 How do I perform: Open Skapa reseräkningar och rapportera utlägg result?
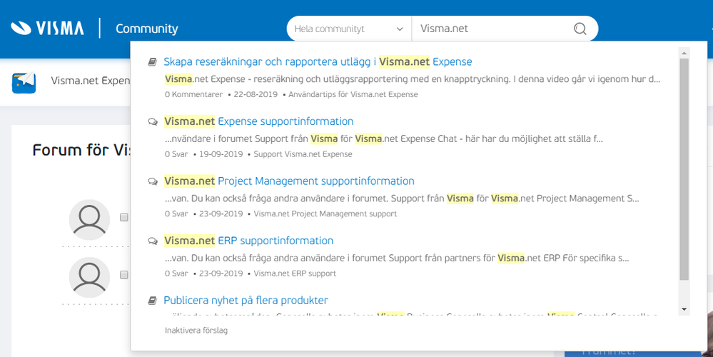click(318, 62)
